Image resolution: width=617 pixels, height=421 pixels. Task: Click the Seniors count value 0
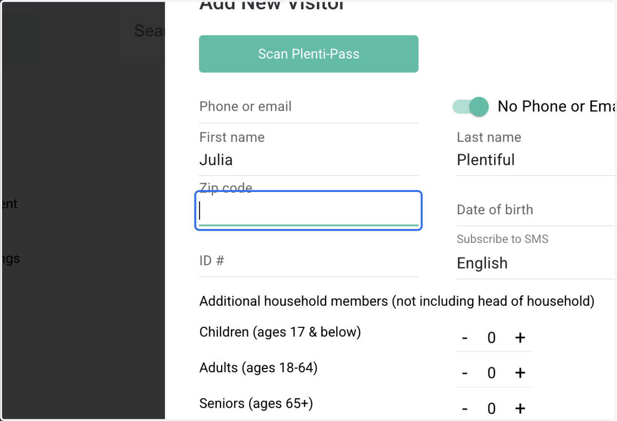coord(492,409)
